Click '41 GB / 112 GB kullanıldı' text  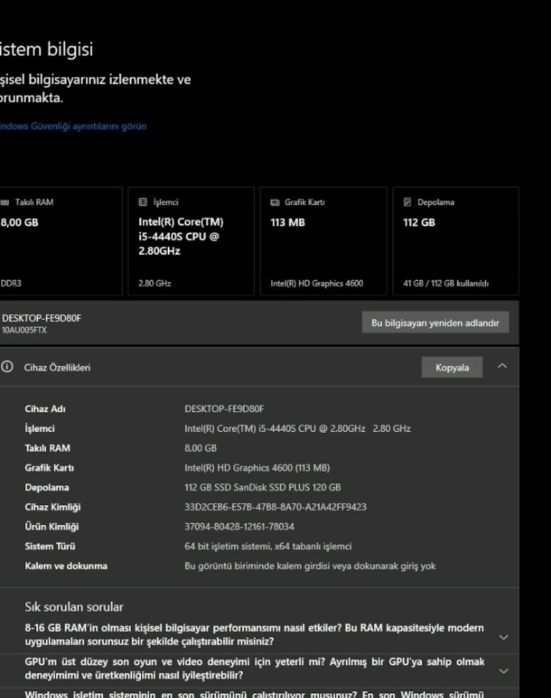coord(446,283)
